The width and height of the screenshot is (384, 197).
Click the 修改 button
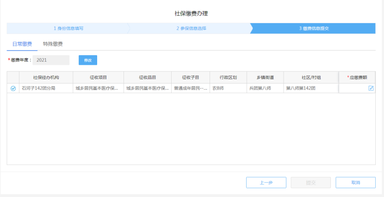(x=88, y=60)
